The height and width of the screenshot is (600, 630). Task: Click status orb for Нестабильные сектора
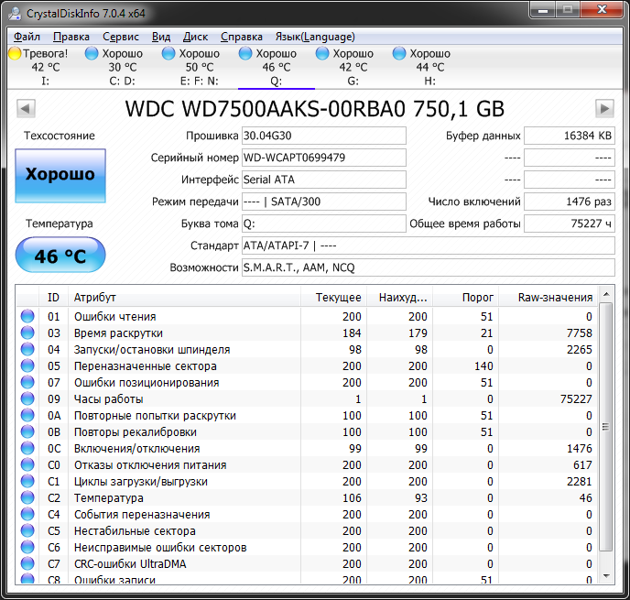click(x=27, y=530)
